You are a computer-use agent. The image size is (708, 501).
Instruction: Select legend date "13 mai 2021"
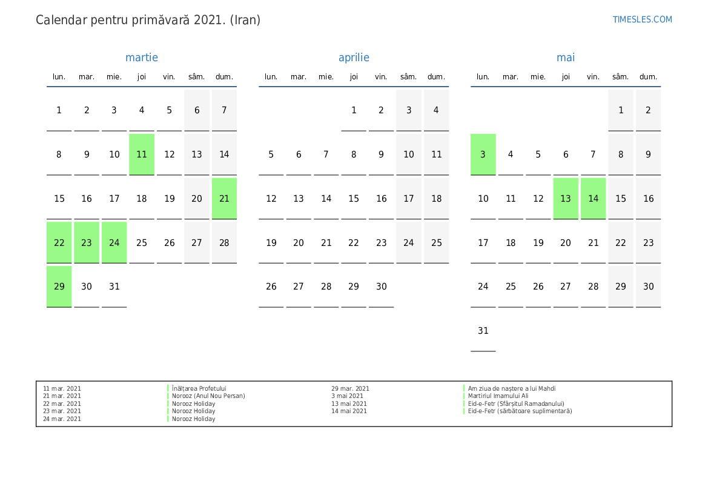[349, 404]
